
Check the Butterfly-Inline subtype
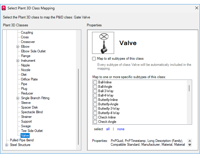click(x=95, y=100)
